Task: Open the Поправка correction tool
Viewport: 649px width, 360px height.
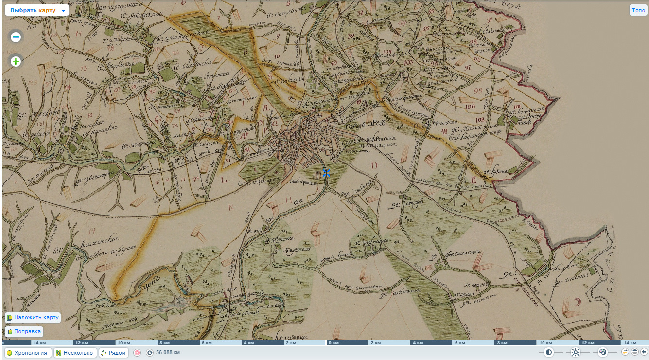Action: point(24,331)
